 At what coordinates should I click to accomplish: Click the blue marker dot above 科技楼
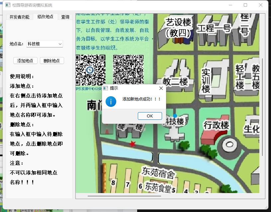175,115
